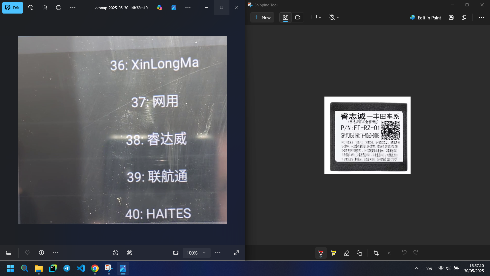
Task: Open Wi-Fi network settings in tray
Action: (441, 268)
